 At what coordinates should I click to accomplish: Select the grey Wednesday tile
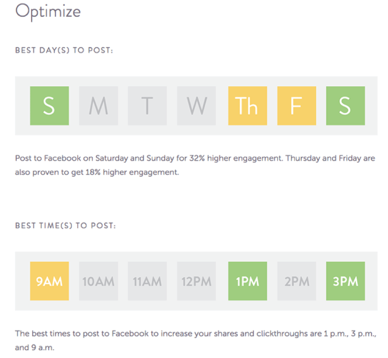[x=196, y=106]
